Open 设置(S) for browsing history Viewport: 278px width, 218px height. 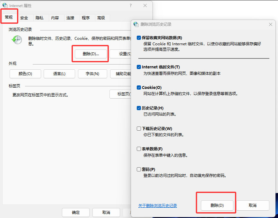(x=120, y=54)
